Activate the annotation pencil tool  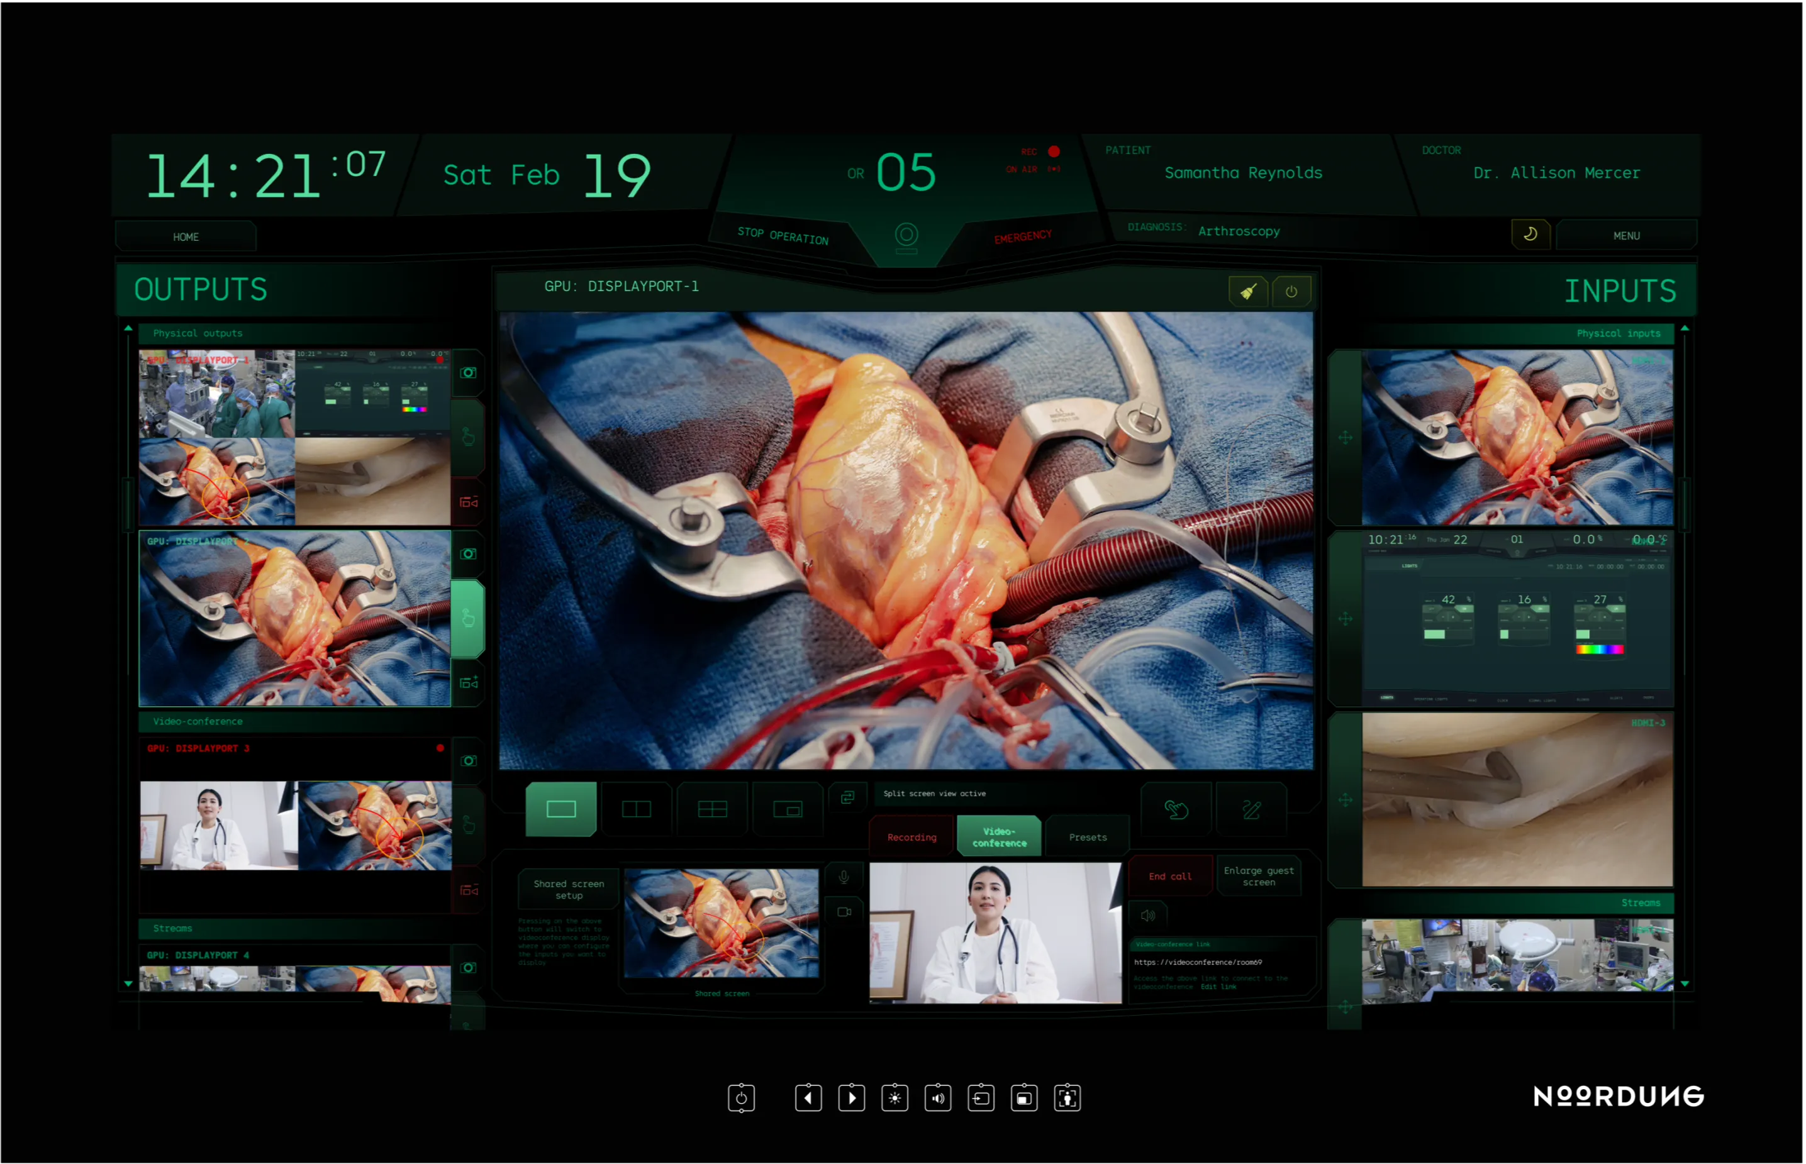pyautogui.click(x=1251, y=809)
